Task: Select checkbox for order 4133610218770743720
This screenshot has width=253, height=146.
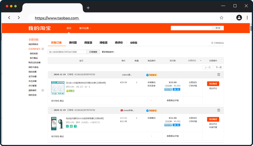Action: pyautogui.click(x=52, y=110)
